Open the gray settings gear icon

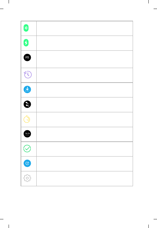[x=27, y=178]
